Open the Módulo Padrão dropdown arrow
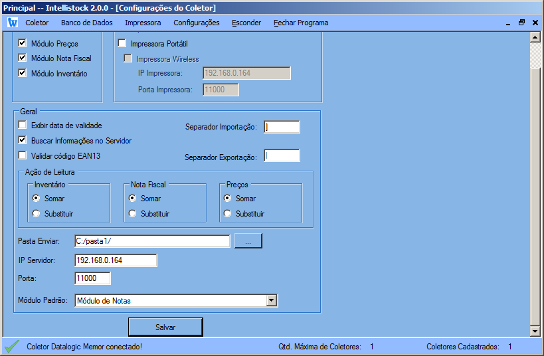544x356 pixels. point(272,300)
